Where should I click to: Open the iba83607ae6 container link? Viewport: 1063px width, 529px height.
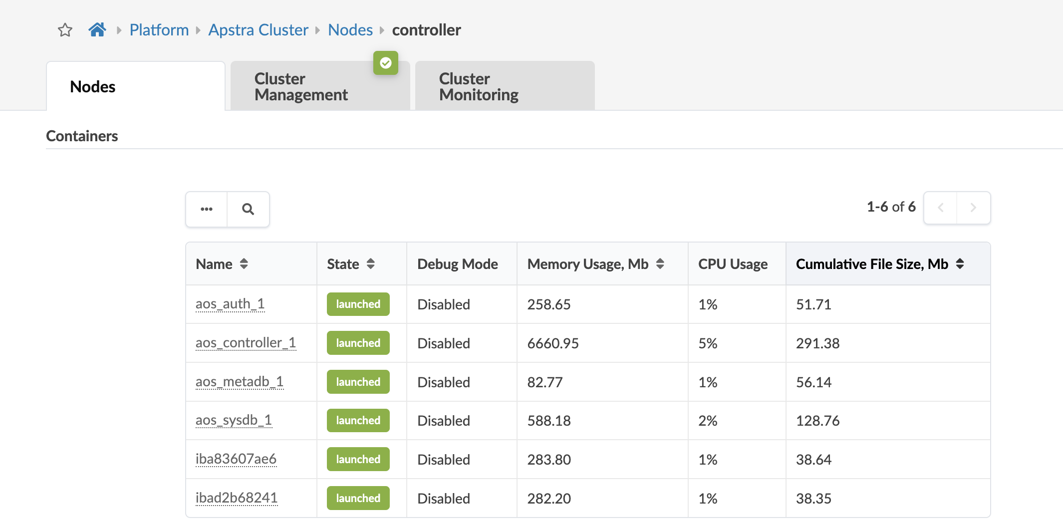236,459
